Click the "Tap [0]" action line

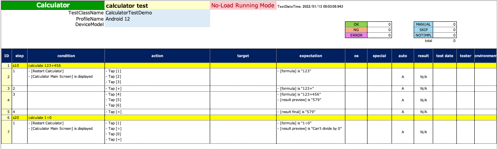113,134
